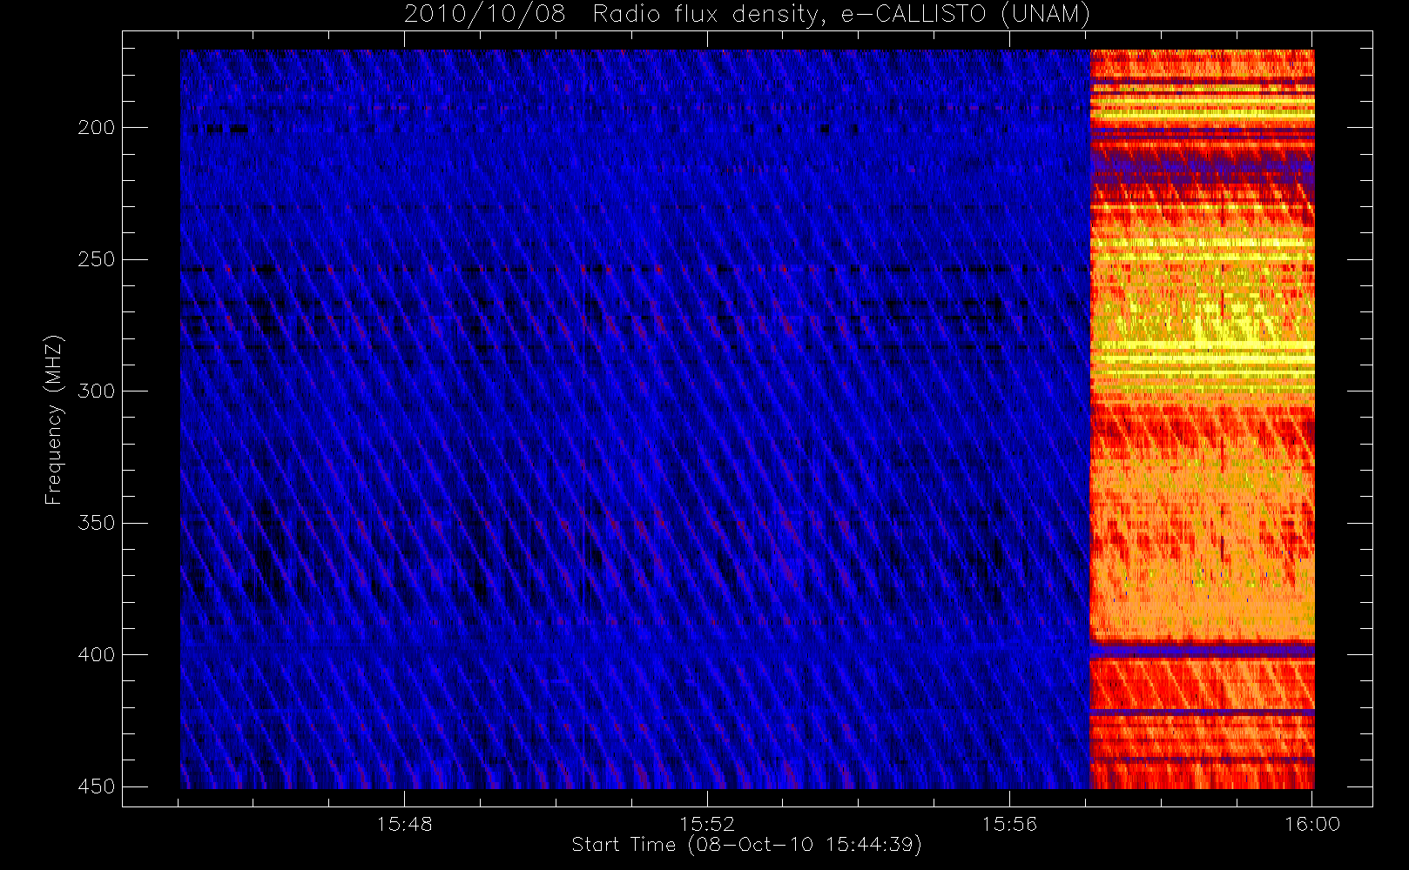Click the 200 frequency tick label
Image resolution: width=1409 pixels, height=870 pixels.
96,128
